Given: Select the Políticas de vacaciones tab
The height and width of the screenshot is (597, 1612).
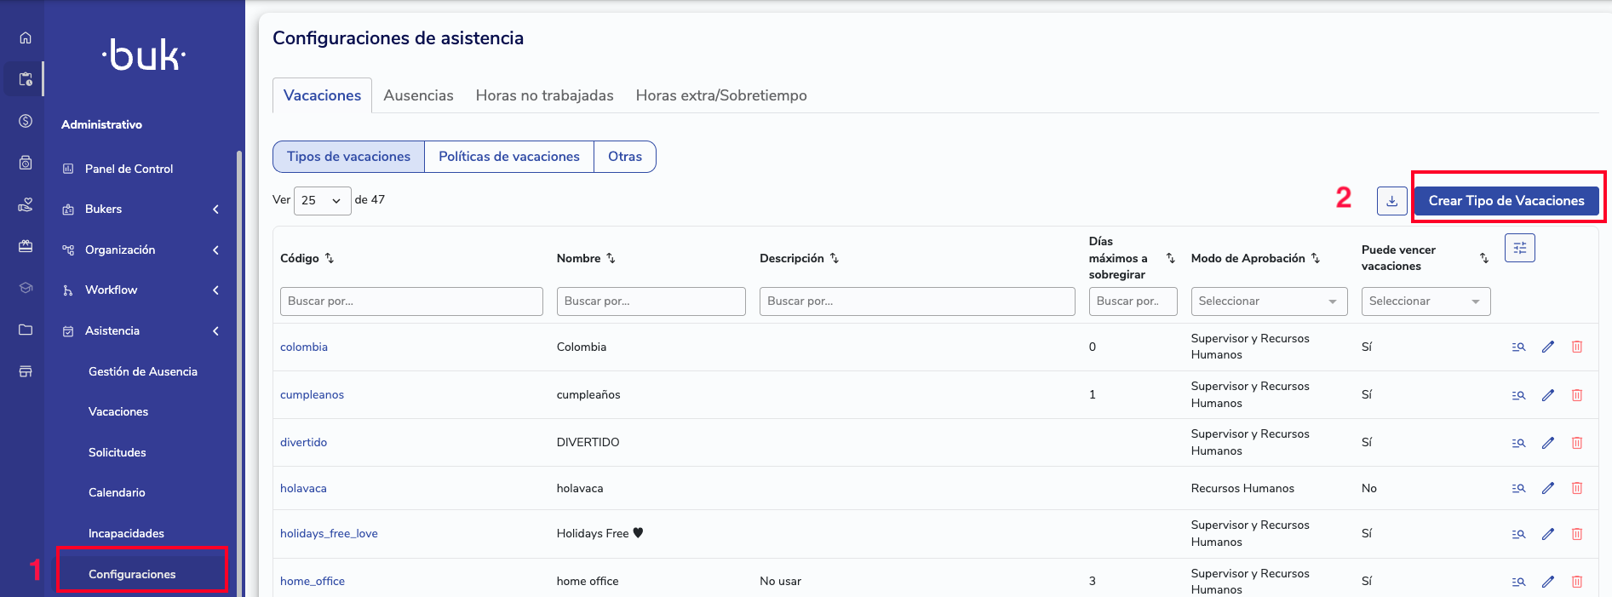Looking at the screenshot, I should [x=508, y=157].
